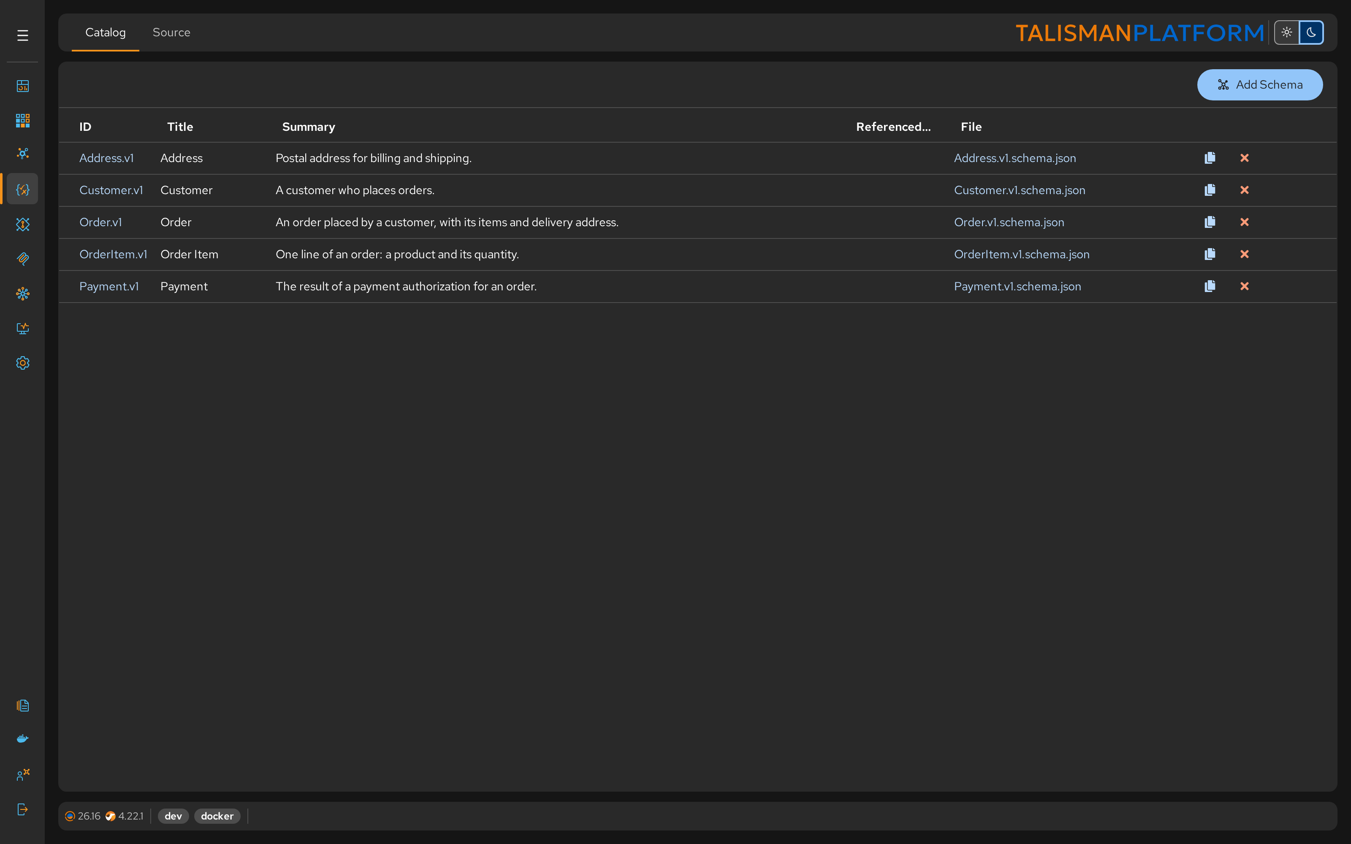The image size is (1351, 844).
Task: Open the user access icon in sidebar
Action: click(22, 775)
